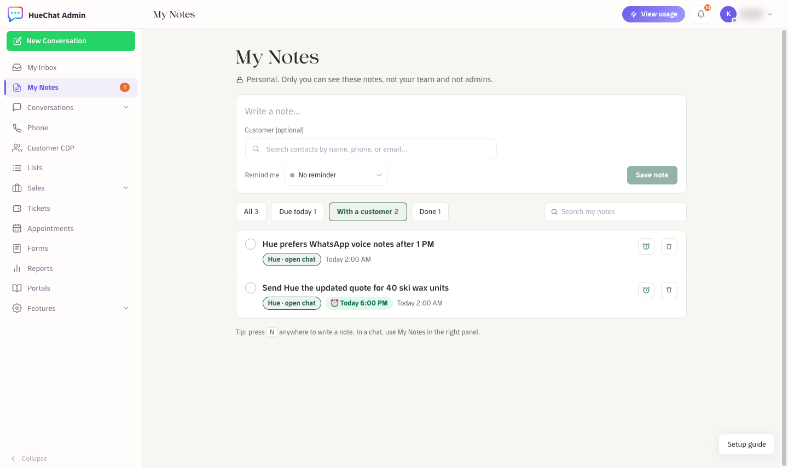This screenshot has height=468, width=788.
Task: Open the Lists page
Action: pyautogui.click(x=71, y=168)
